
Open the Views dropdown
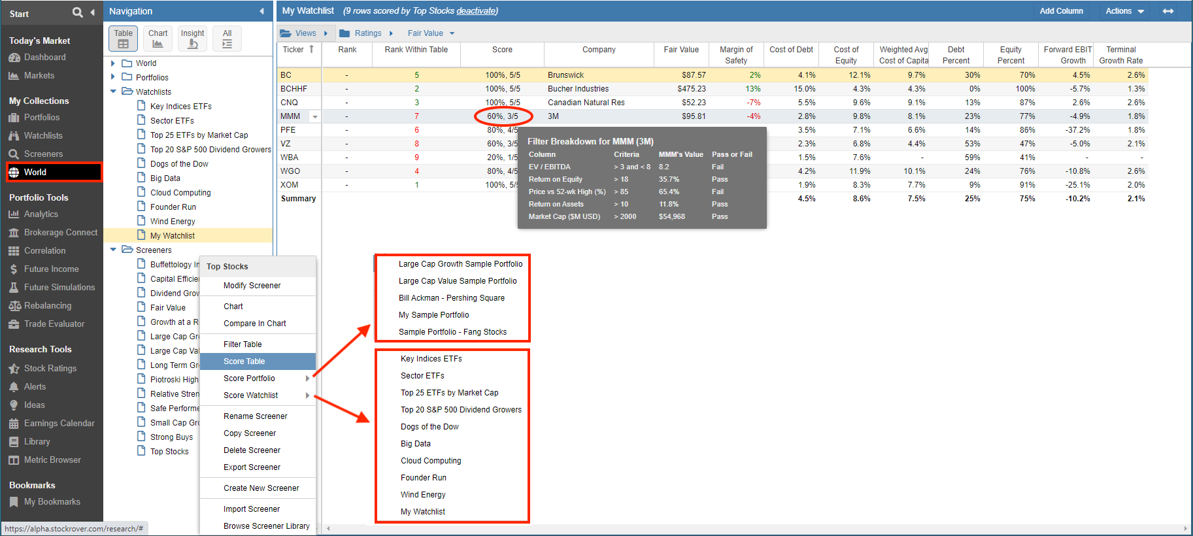pos(305,33)
